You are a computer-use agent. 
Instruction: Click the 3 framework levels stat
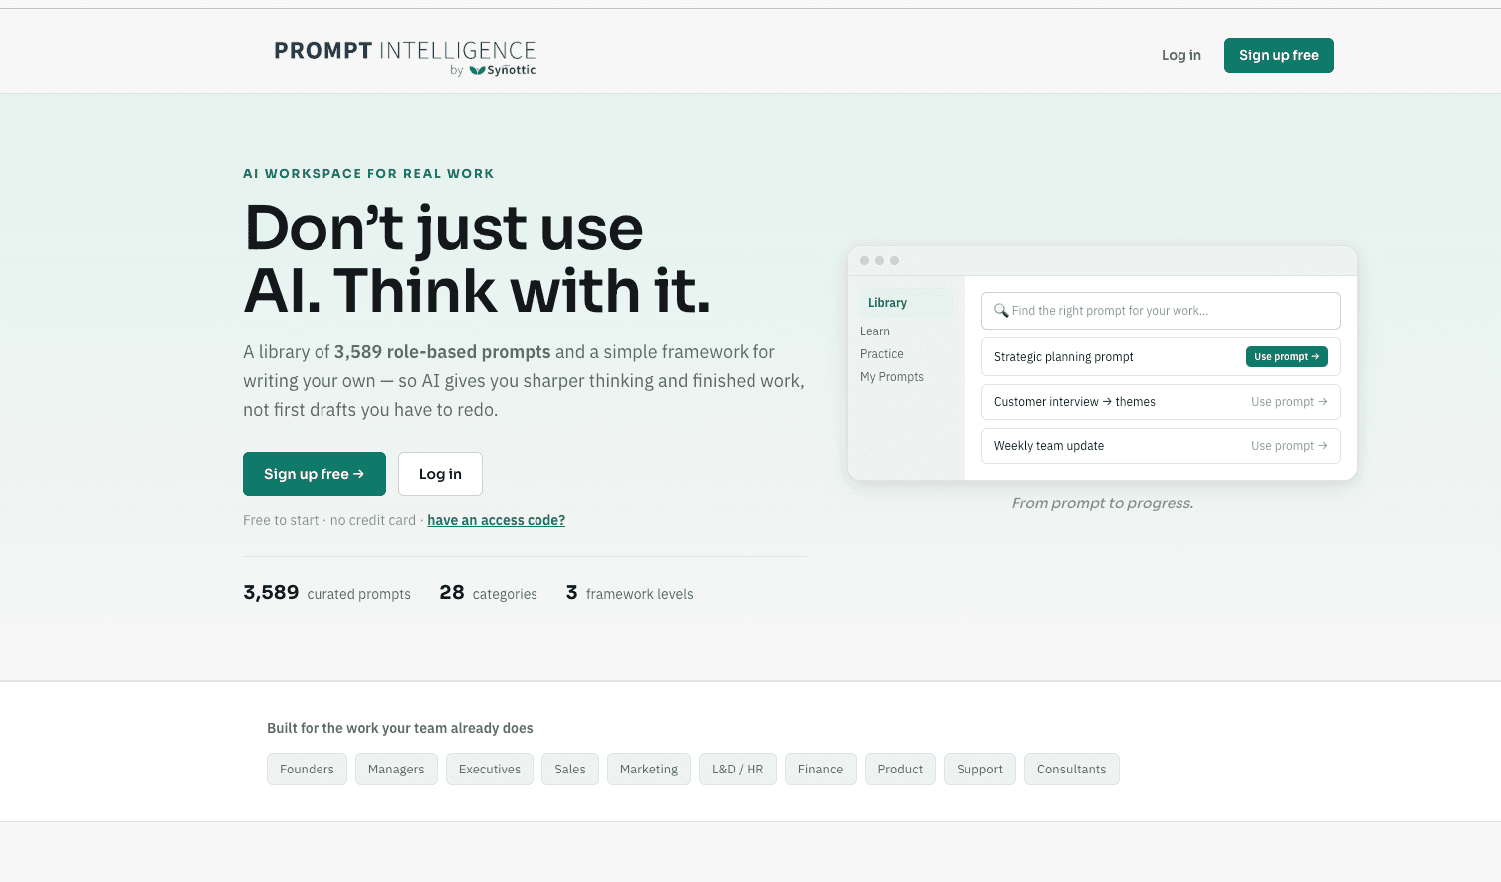point(630,593)
